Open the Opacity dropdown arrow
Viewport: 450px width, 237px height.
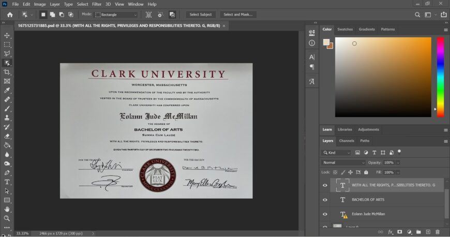pos(398,162)
